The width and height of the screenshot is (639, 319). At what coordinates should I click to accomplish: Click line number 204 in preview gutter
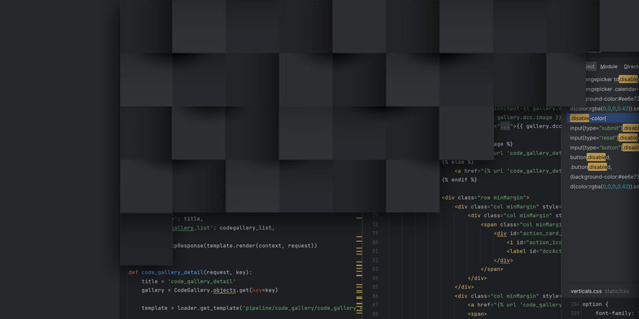click(x=575, y=304)
